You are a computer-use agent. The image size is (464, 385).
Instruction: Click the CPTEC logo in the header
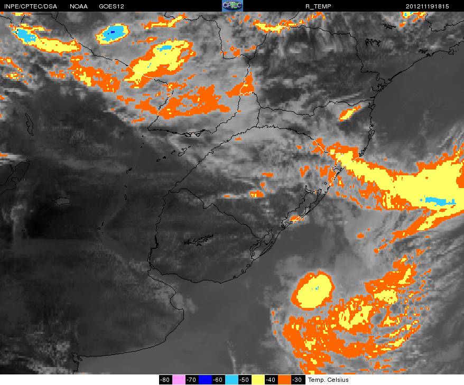coord(233,6)
